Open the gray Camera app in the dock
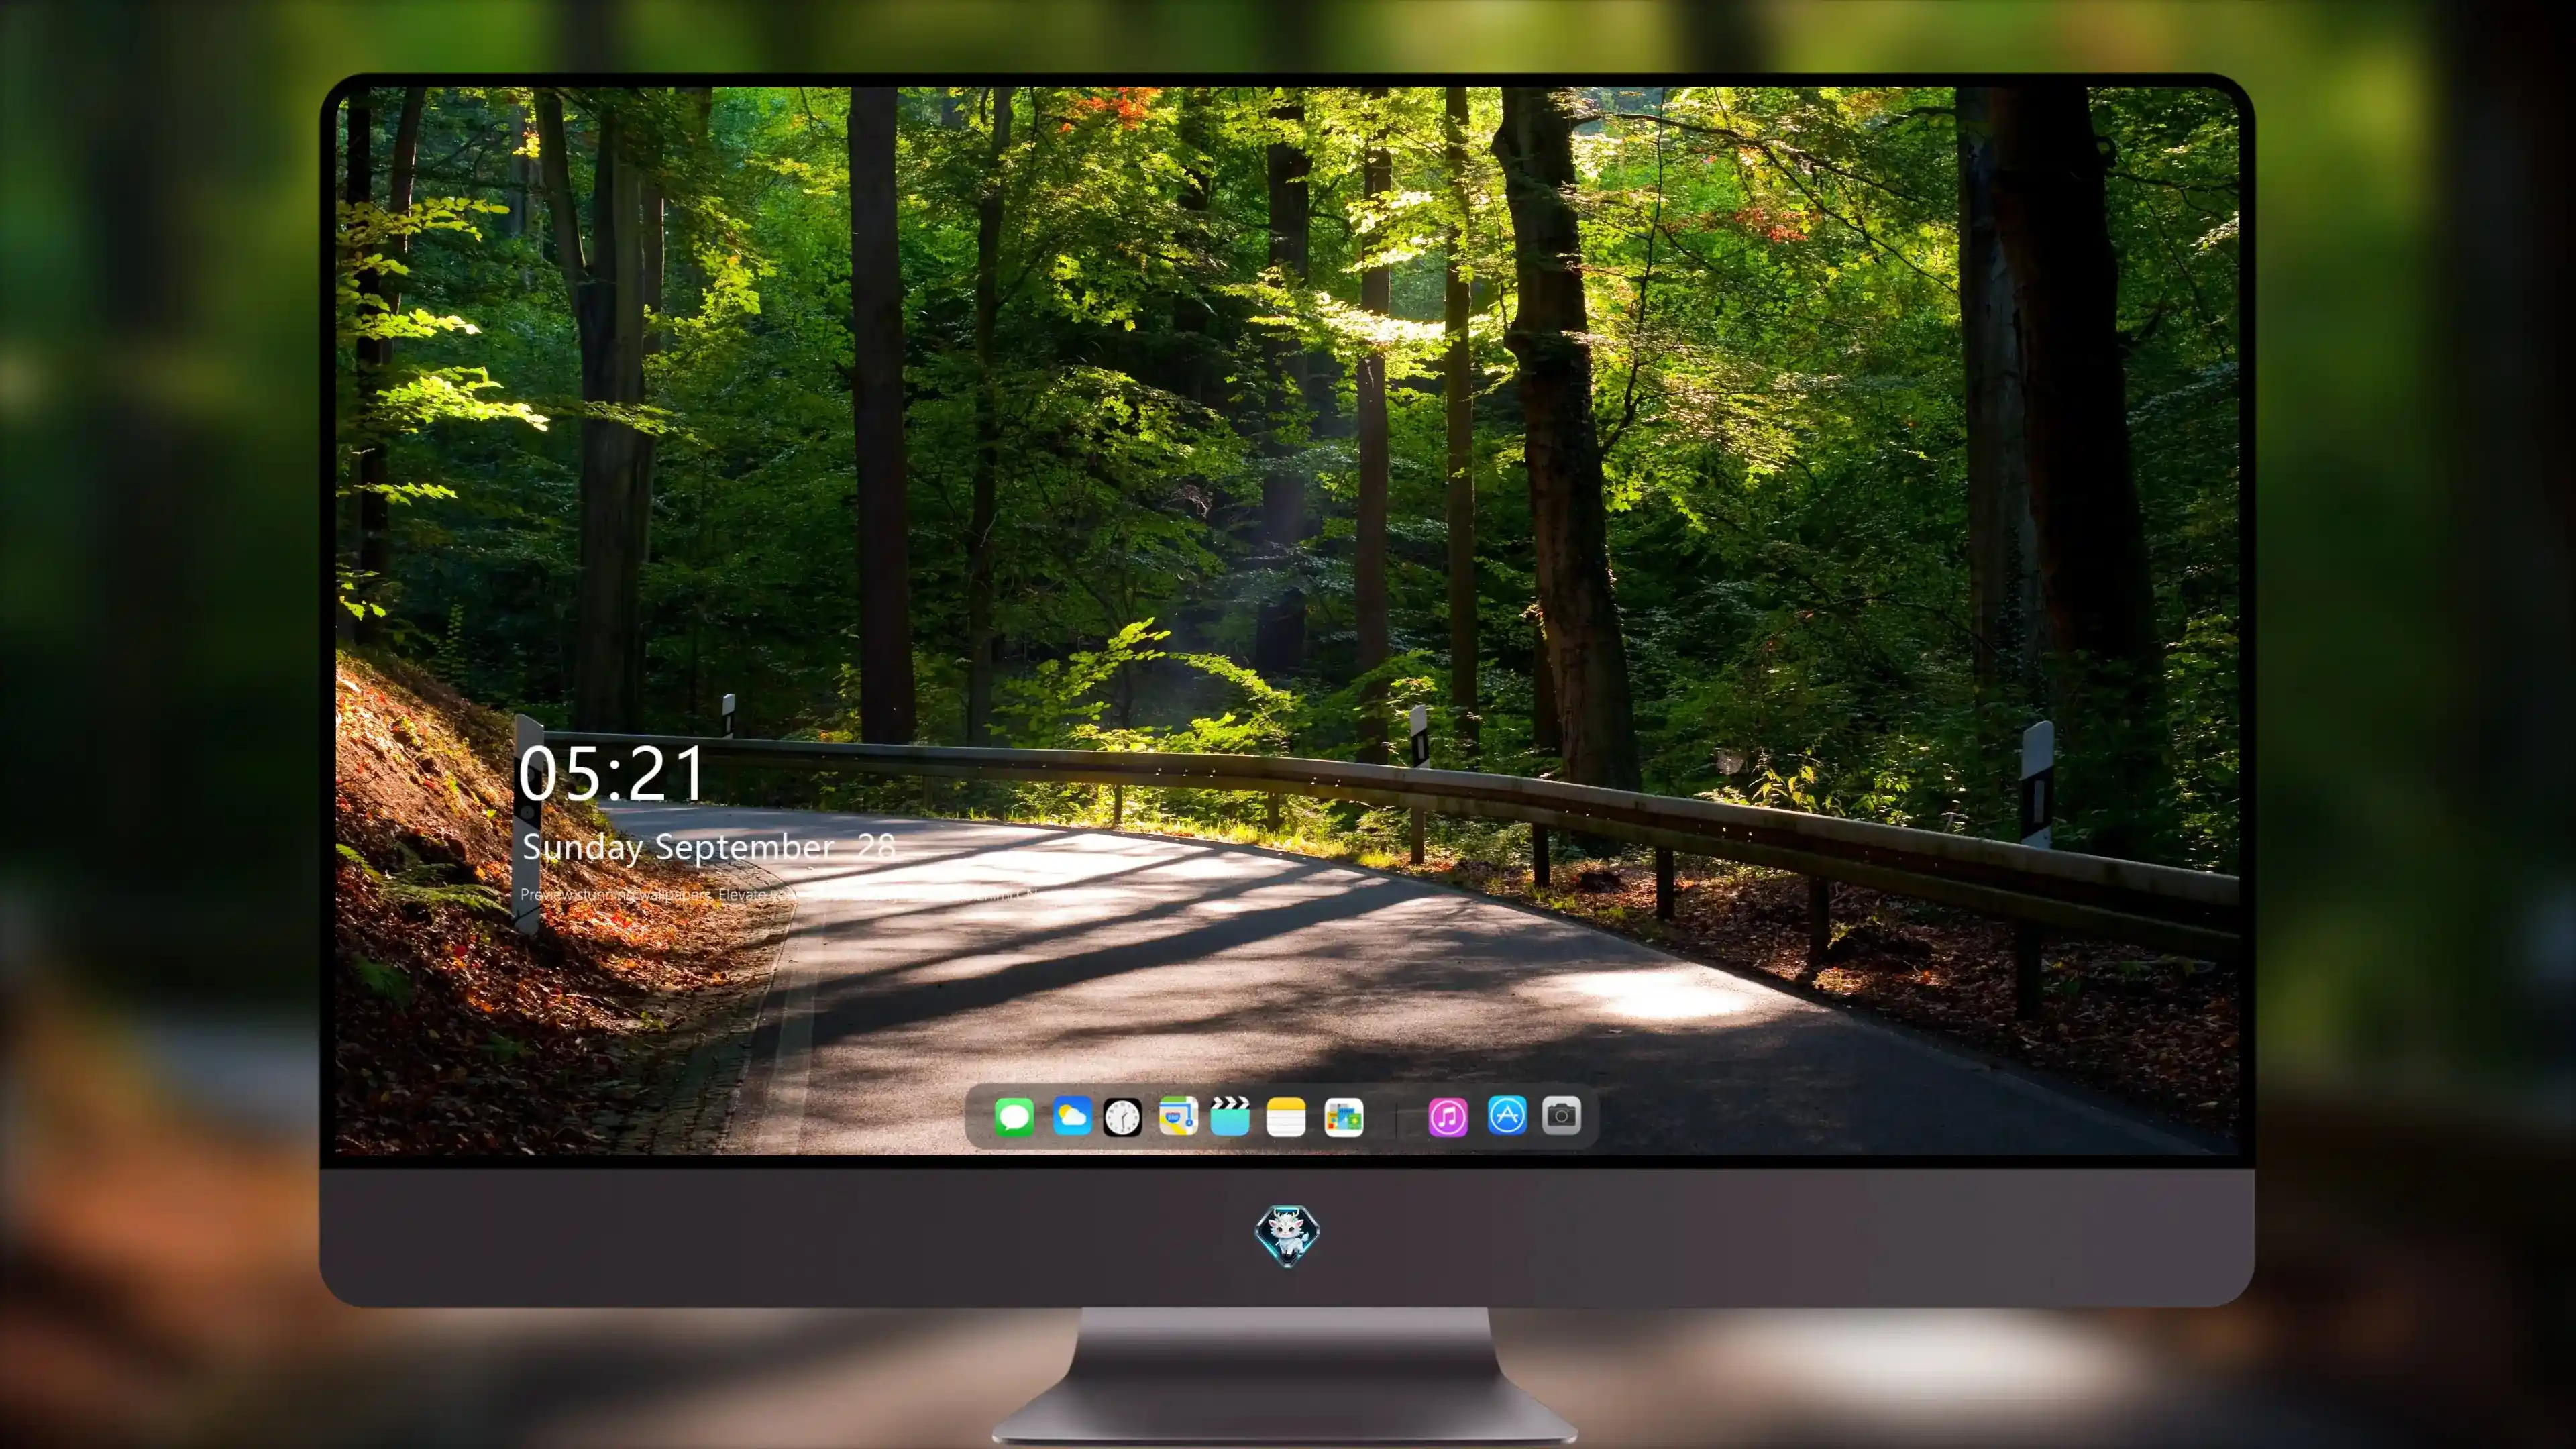Screen dimensions: 2576x1449 [1561, 1115]
